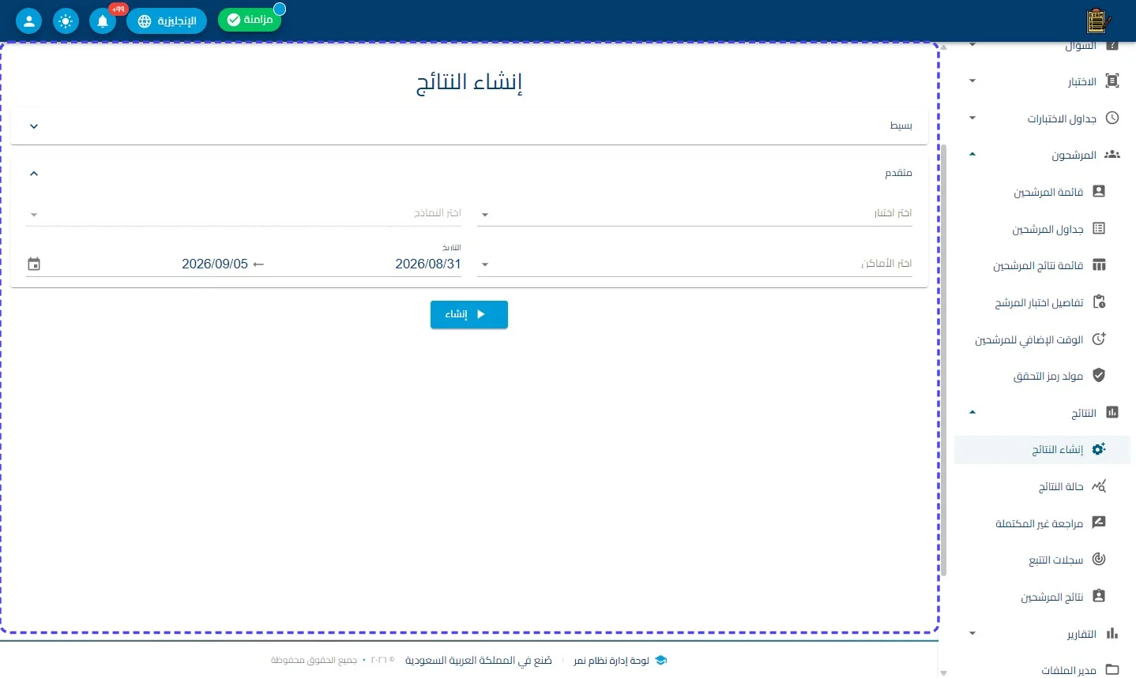Screen dimensions: 1136x678
Task: Click the النتائج chart box icon
Action: click(1112, 412)
